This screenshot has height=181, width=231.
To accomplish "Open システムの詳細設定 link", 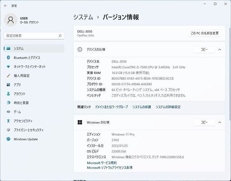I will point(168,107).
